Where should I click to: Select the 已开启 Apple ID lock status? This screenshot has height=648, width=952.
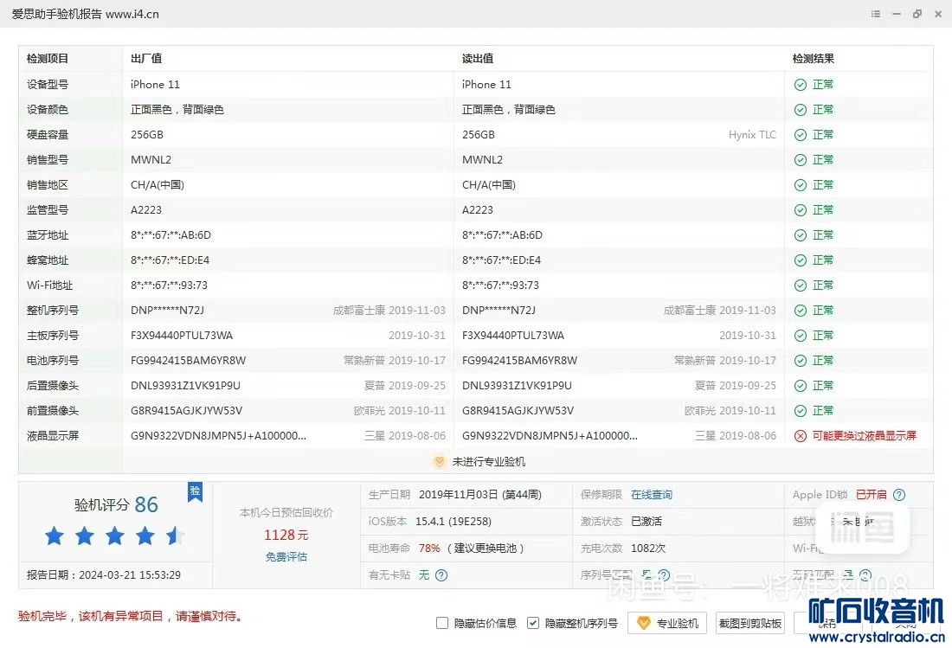tap(872, 495)
